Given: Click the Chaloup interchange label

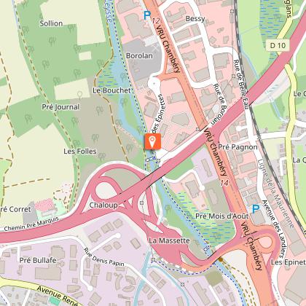Looking at the screenshot, I should [103, 205].
